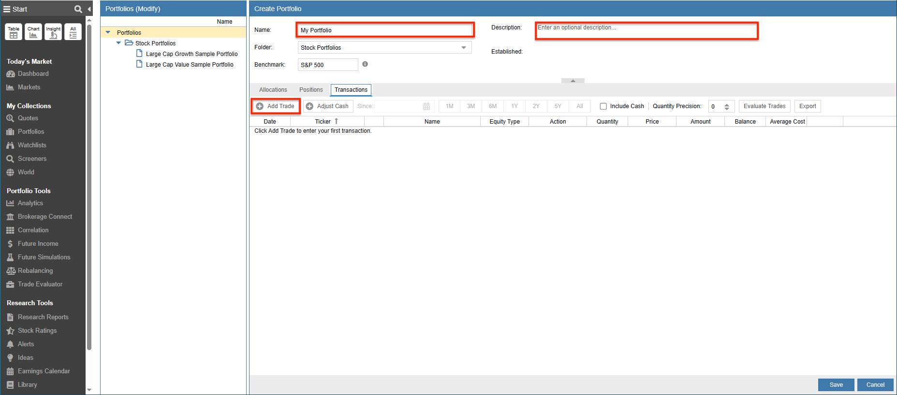Switch to the Allocations tab
897x395 pixels.
273,90
